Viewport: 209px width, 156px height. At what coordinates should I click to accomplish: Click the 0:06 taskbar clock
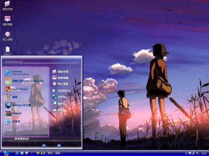click(204, 153)
